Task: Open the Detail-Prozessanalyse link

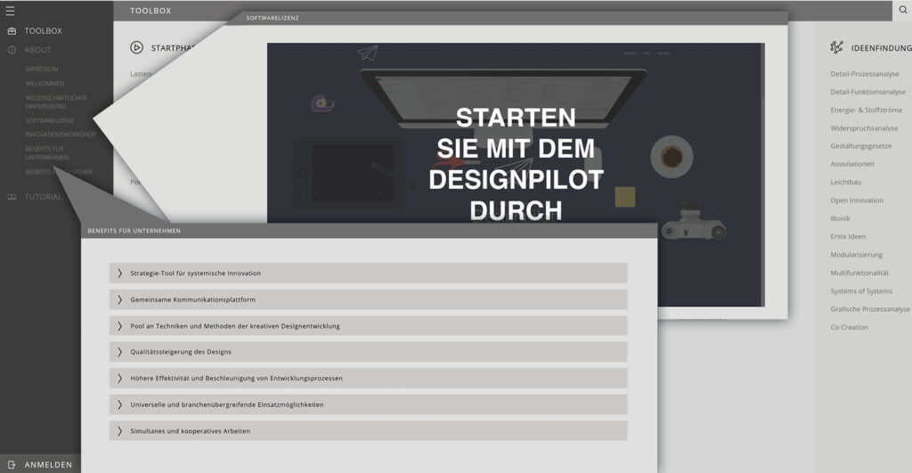Action: point(864,74)
